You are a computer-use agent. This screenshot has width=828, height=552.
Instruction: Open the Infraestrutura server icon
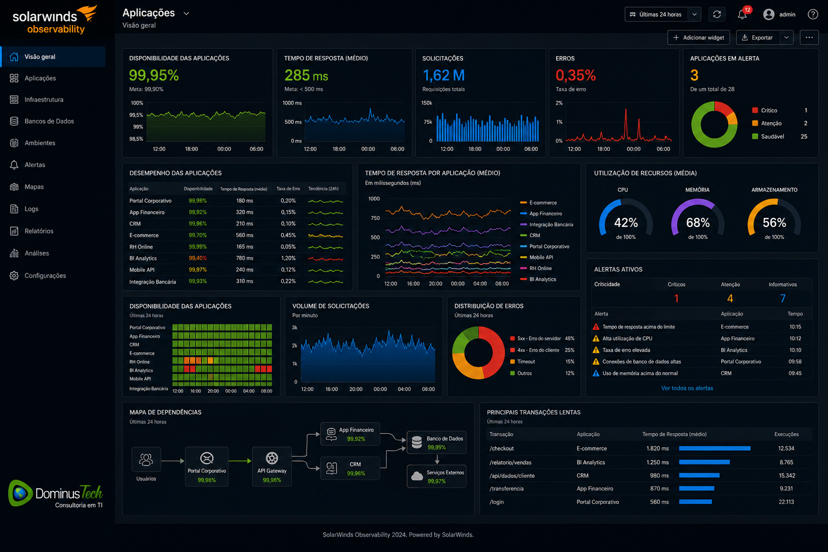[x=14, y=100]
